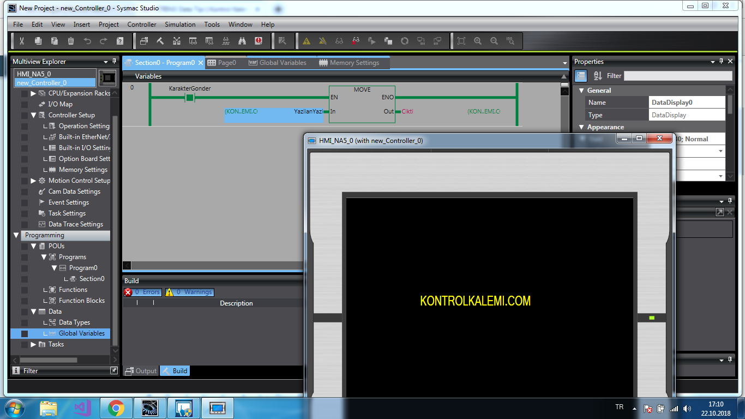Image resolution: width=745 pixels, height=419 pixels.
Task: Toggle the pin on Multiview Explorer panel
Action: pos(114,62)
